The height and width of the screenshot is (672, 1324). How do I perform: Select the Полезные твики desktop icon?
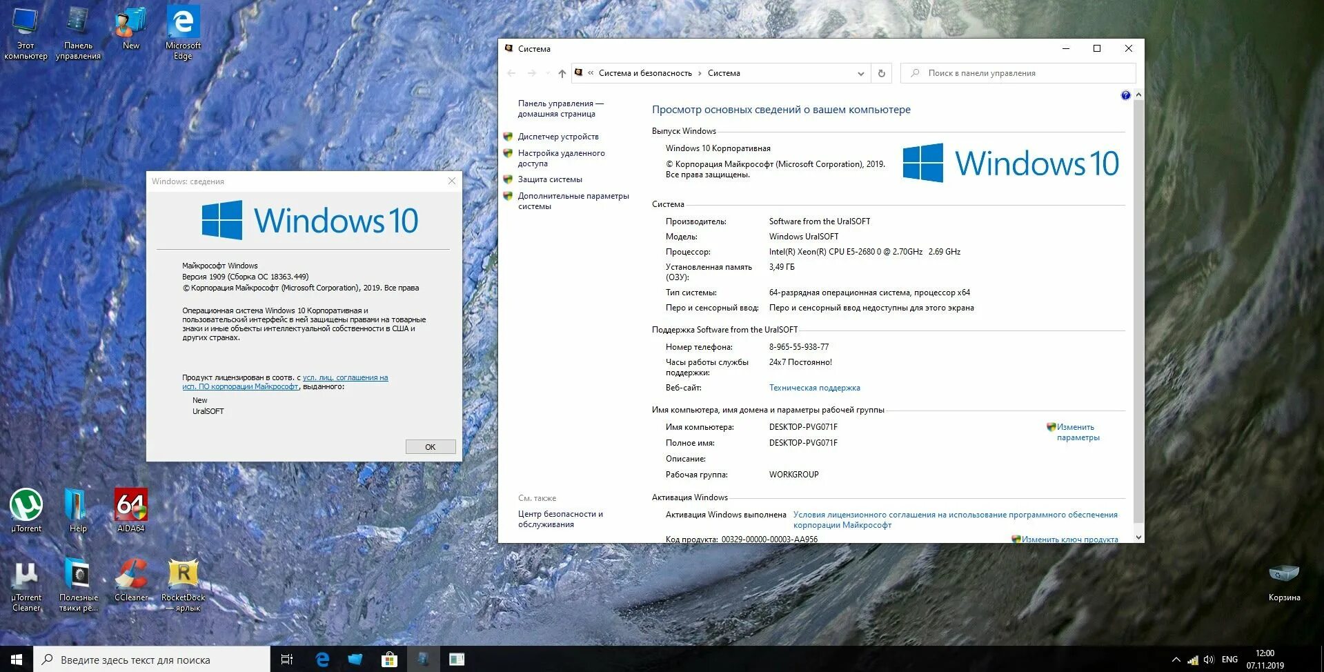78,585
